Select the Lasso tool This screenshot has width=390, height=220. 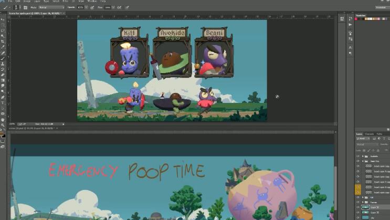(x=3, y=30)
